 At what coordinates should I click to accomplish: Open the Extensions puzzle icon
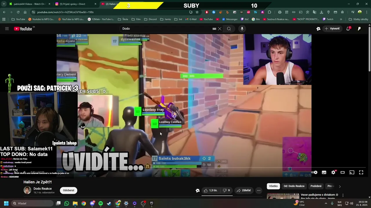tap(269, 12)
